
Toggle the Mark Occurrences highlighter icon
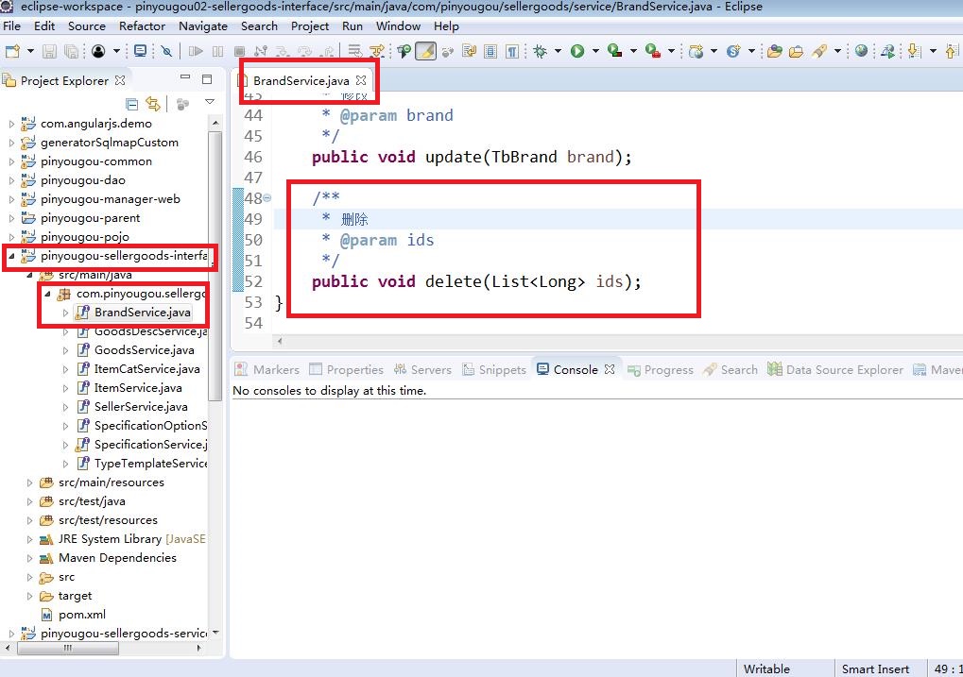[x=425, y=52]
